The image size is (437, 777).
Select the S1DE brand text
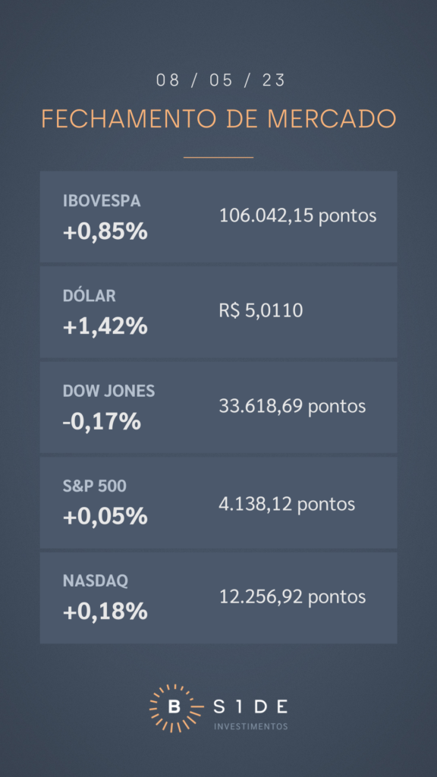250,707
